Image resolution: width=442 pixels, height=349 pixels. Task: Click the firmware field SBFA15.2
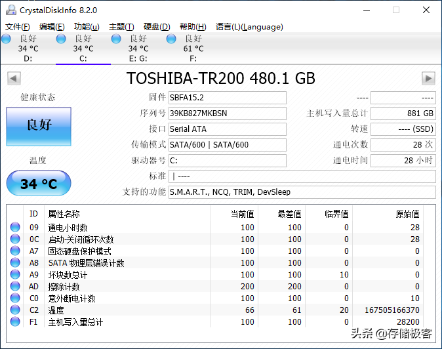pos(228,98)
